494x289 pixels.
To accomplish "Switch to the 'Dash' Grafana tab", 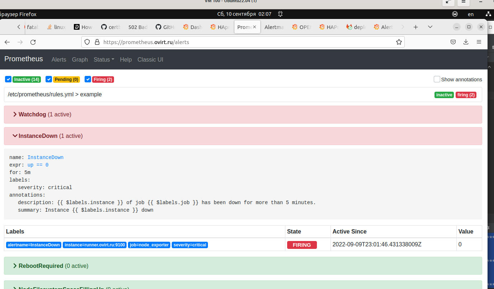I will tap(193, 27).
